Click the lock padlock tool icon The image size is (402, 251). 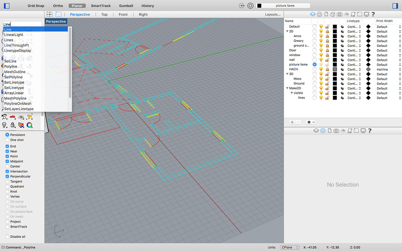pos(12,125)
